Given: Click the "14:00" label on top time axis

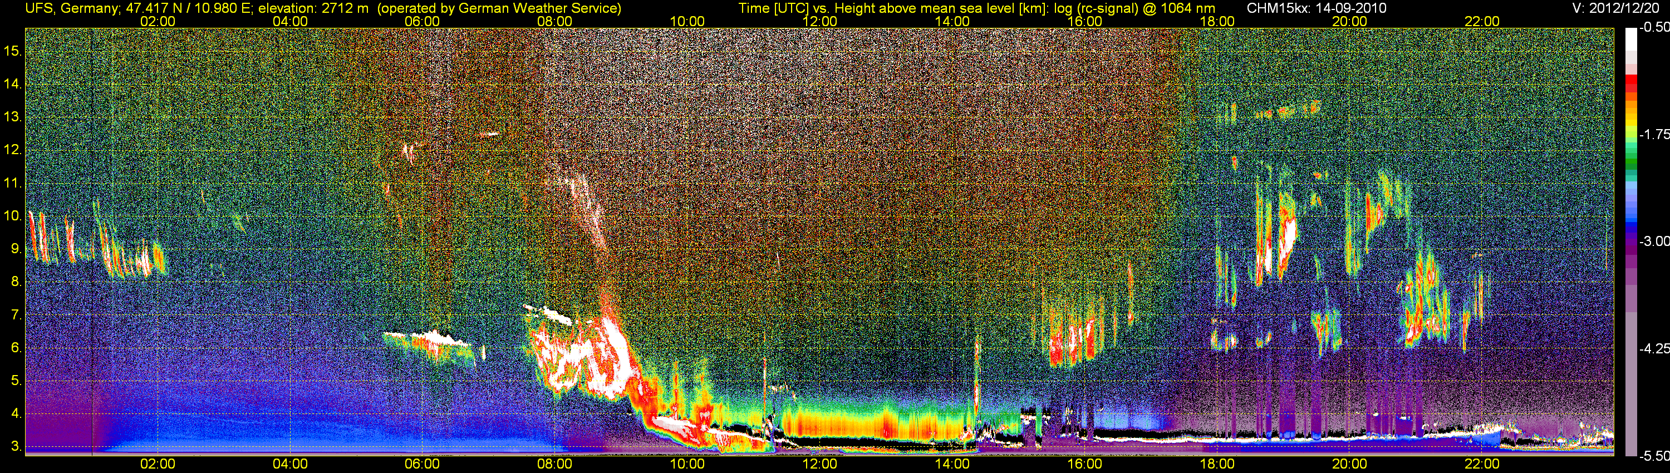Looking at the screenshot, I should (952, 21).
